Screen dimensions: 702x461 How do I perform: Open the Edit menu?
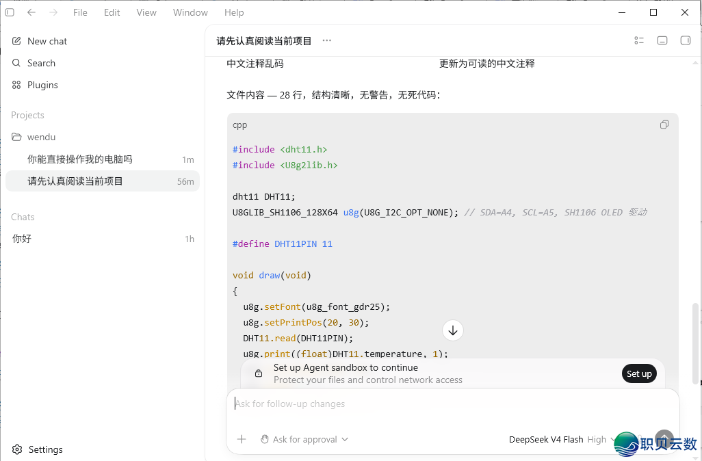point(112,12)
